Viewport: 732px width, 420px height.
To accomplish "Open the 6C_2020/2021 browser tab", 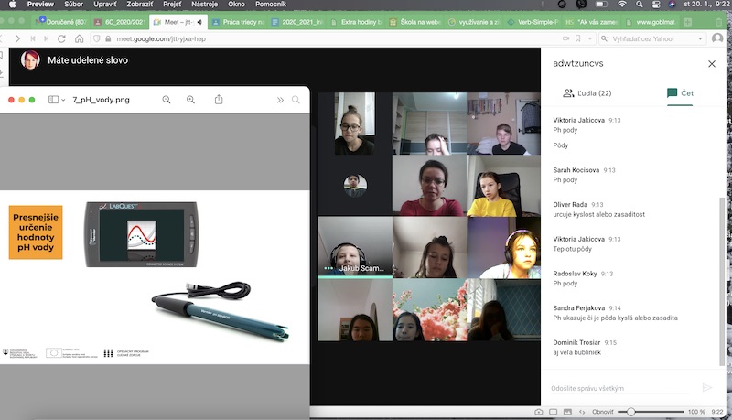I will point(120,22).
